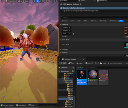Select SM_Nature_BigRock_6 (Instance) row
The image size is (128, 108).
94,8
